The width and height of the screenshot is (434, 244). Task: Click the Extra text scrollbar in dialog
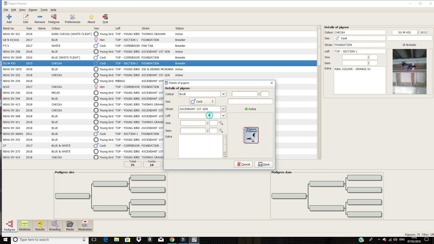tap(225, 146)
